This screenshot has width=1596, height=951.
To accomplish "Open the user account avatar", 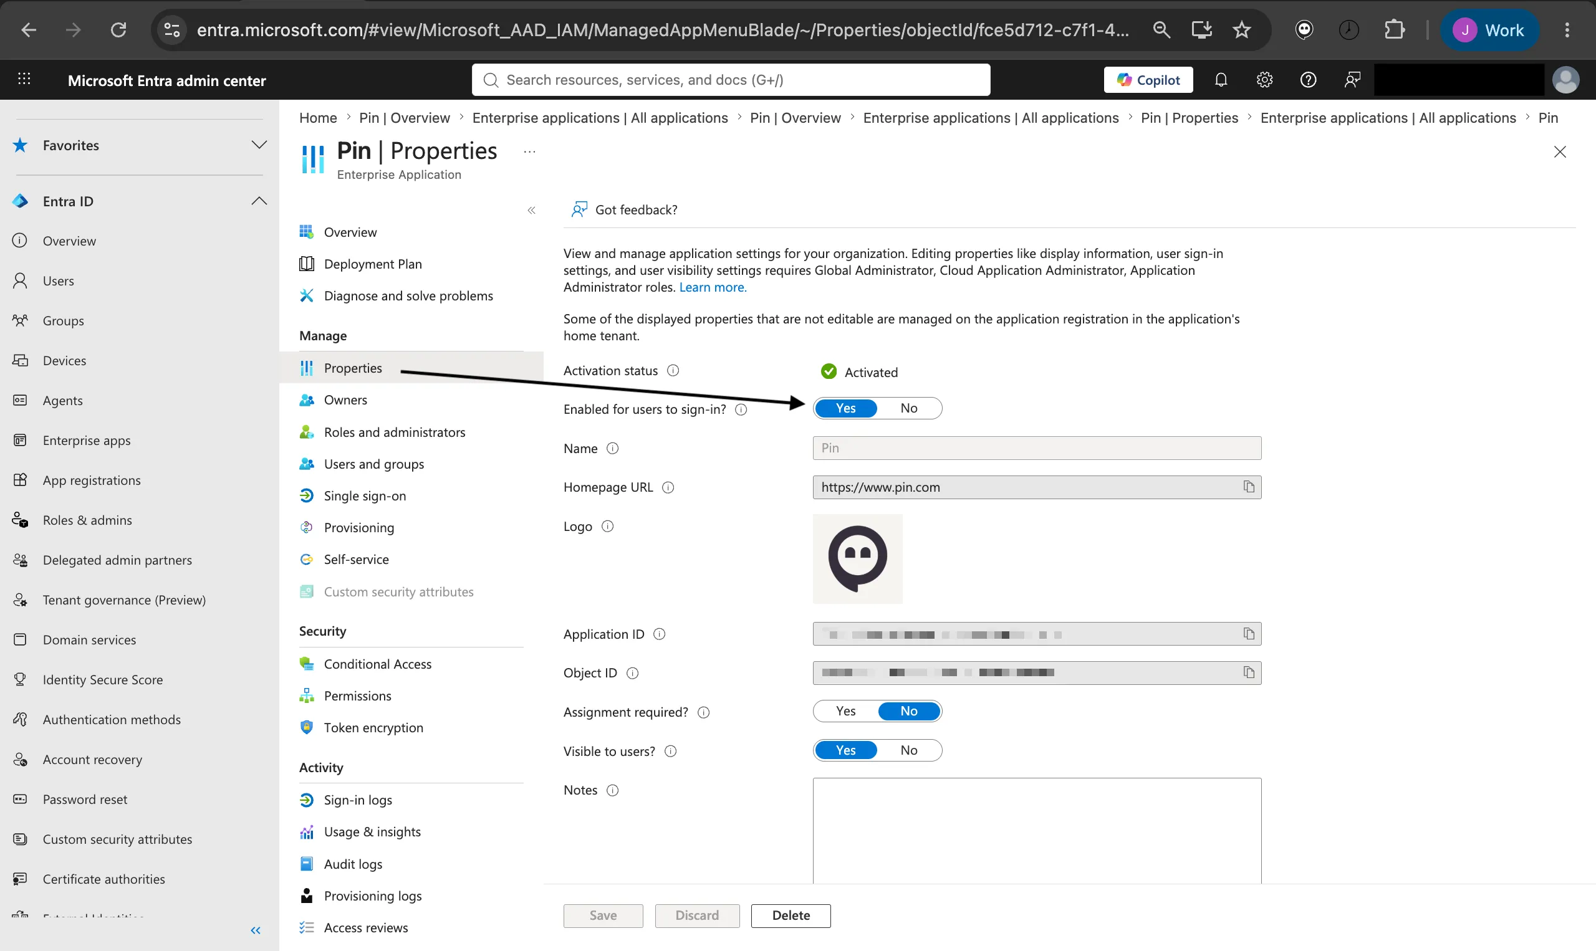I will click(x=1566, y=80).
